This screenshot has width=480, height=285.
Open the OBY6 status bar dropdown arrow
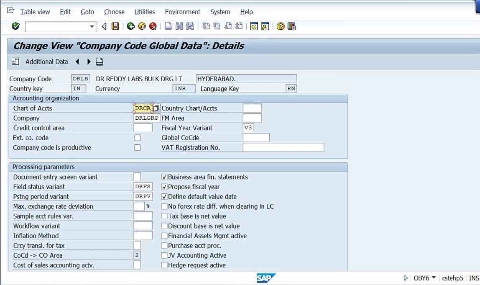(x=434, y=277)
